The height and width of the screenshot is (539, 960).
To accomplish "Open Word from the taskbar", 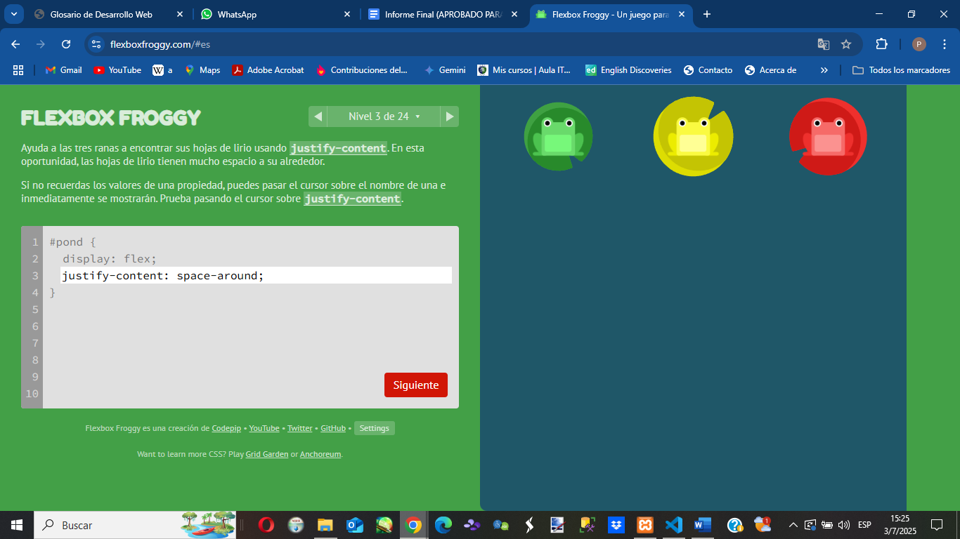I will coord(702,525).
